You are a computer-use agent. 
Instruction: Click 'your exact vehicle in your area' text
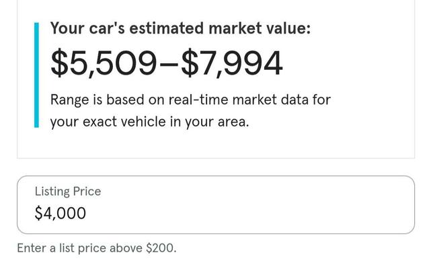(149, 123)
